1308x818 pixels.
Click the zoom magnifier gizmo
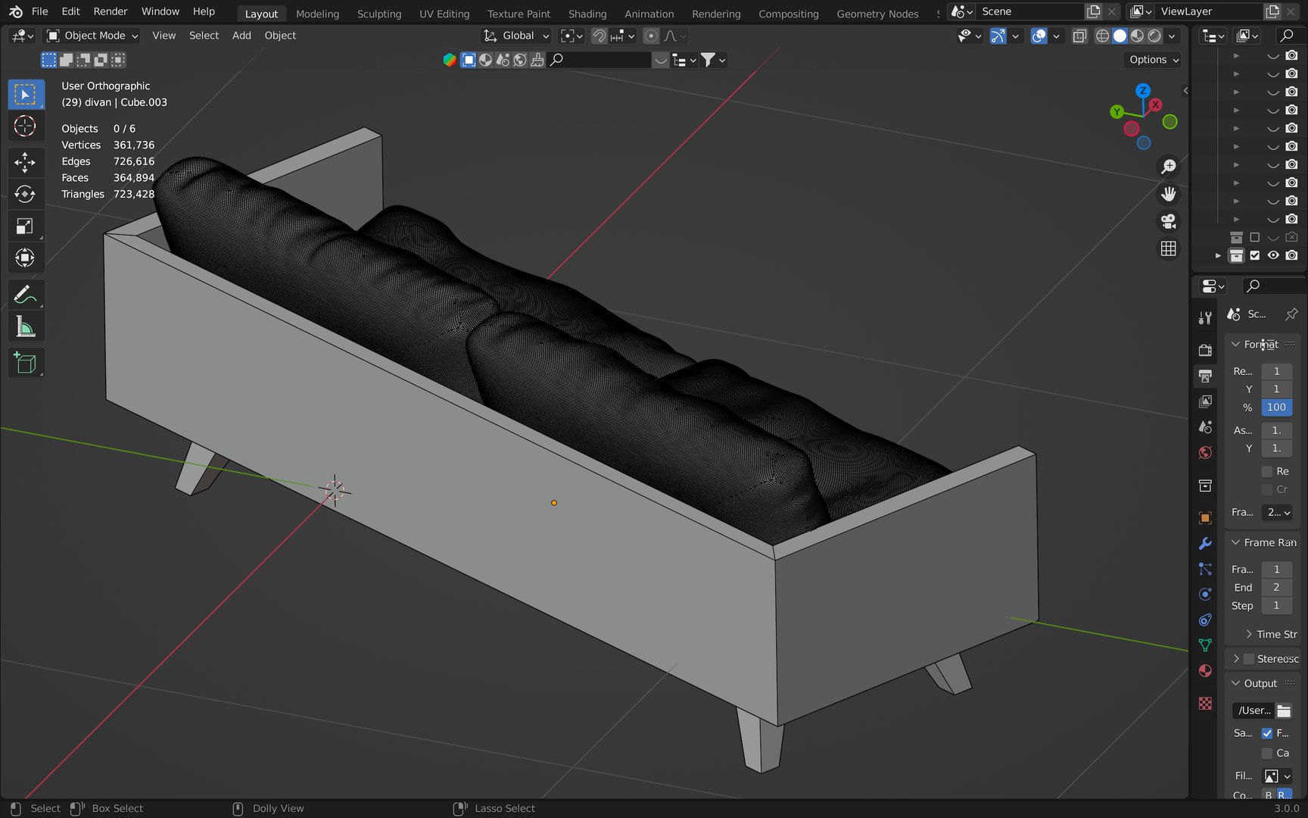[1169, 167]
